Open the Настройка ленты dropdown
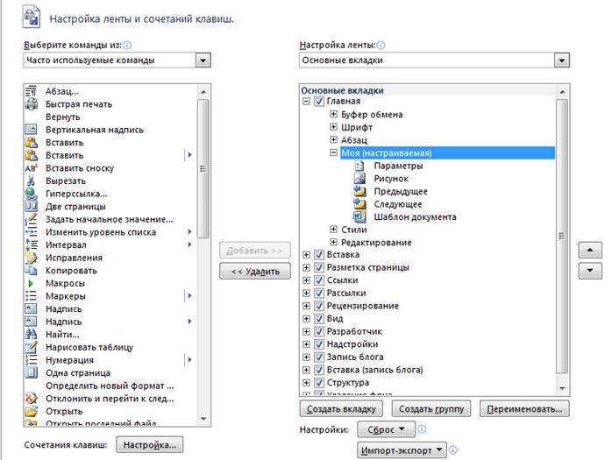This screenshot has width=612, height=460. (x=562, y=60)
